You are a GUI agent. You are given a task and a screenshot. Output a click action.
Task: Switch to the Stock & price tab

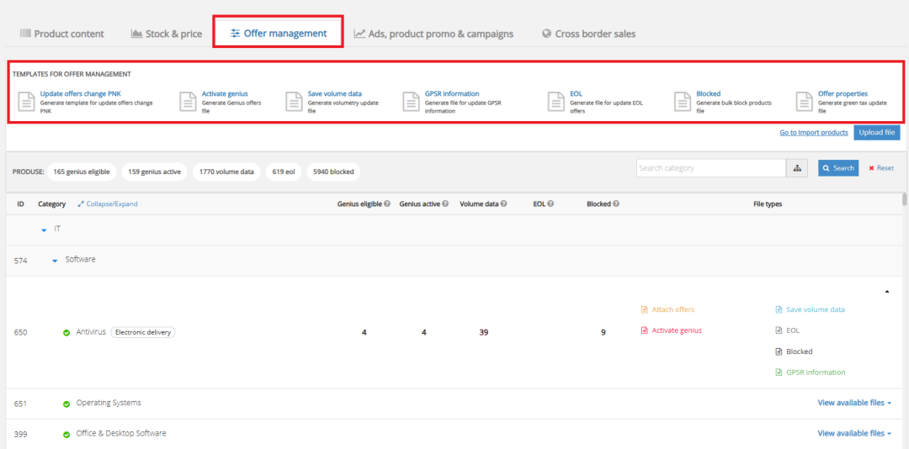click(167, 34)
